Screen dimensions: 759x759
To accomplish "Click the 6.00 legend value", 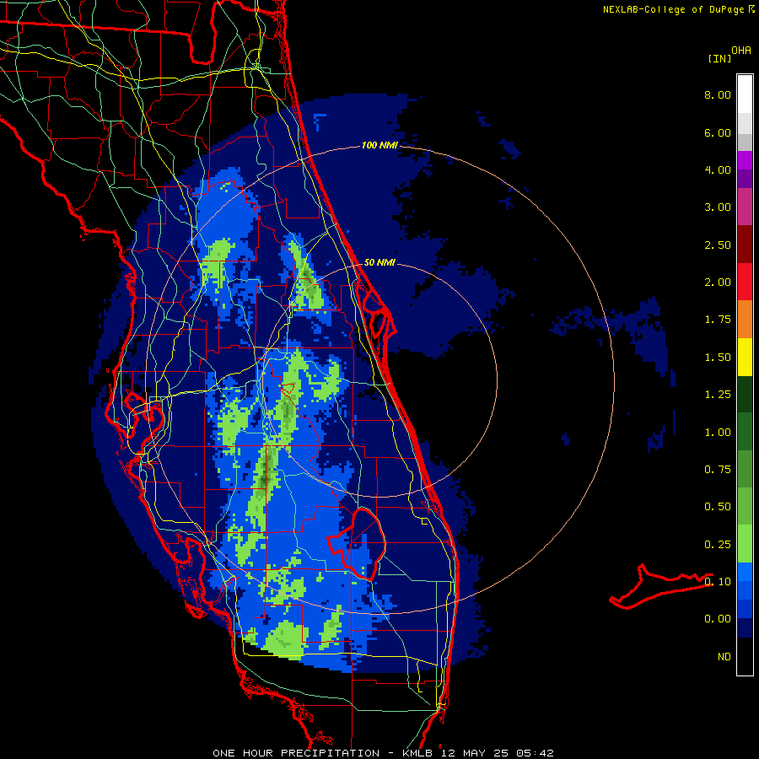I will 718,132.
